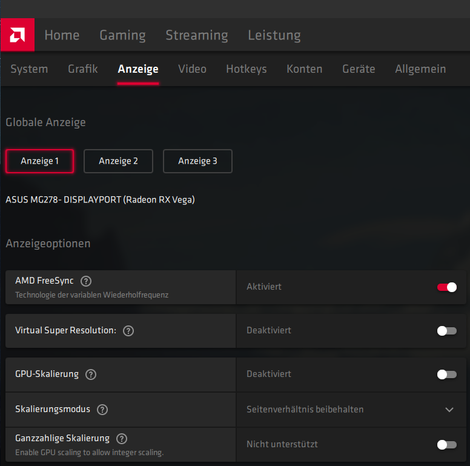The height and width of the screenshot is (466, 470).
Task: Show help for Skalierungsmodus
Action: click(x=102, y=409)
